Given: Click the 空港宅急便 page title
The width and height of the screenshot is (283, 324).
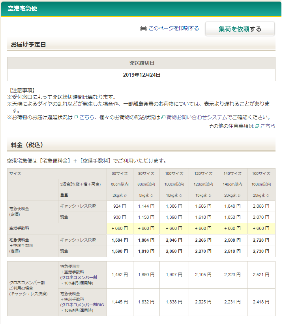Looking at the screenshot, I should point(22,8).
